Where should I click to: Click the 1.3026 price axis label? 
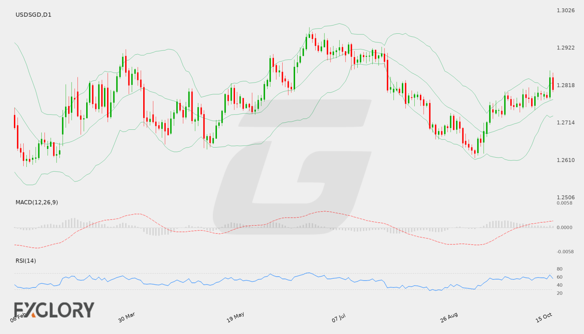pyautogui.click(x=566, y=10)
